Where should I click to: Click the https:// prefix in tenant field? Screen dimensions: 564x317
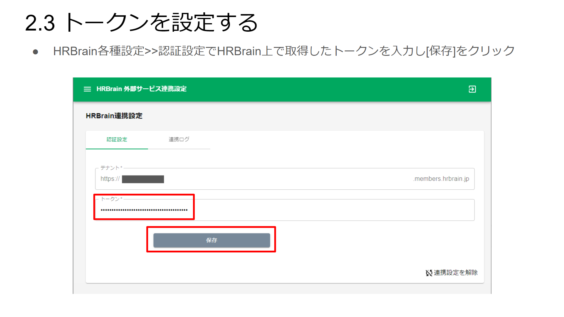(110, 179)
